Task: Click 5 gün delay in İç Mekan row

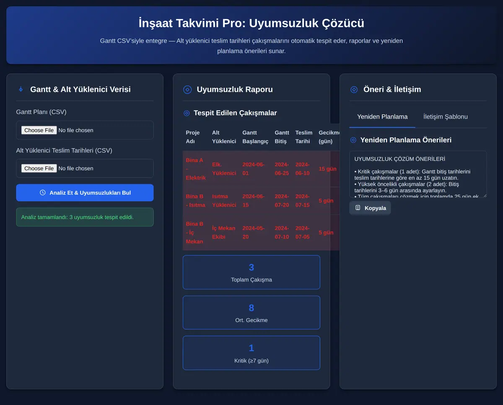Action: click(326, 233)
